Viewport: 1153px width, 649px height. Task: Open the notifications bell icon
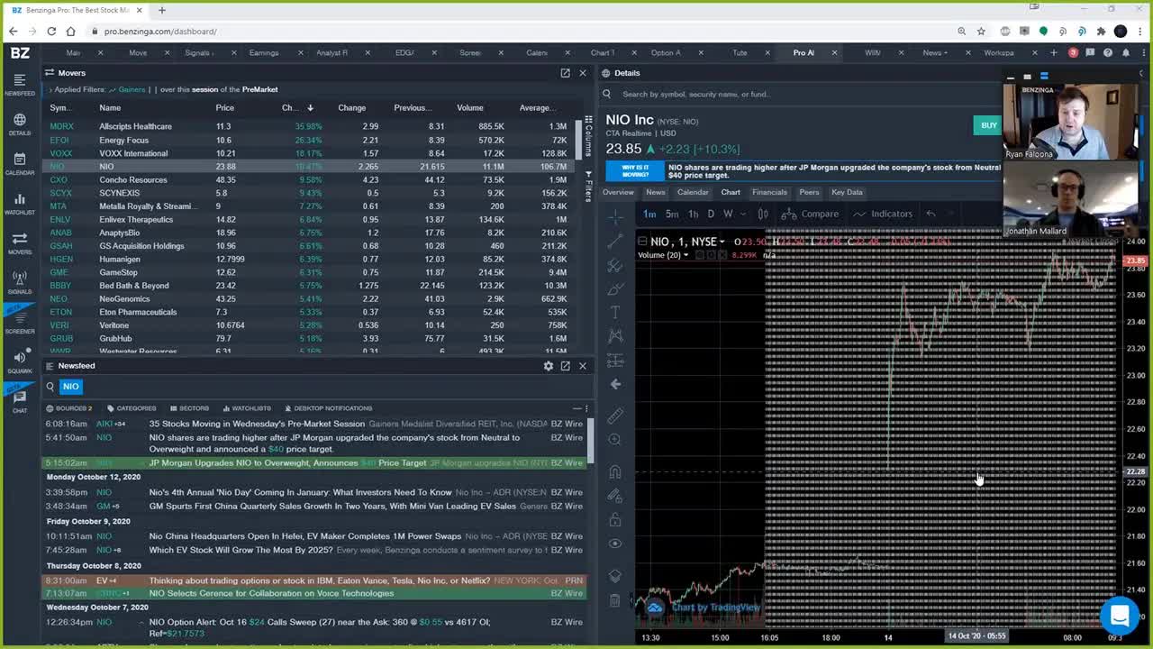pos(1126,53)
